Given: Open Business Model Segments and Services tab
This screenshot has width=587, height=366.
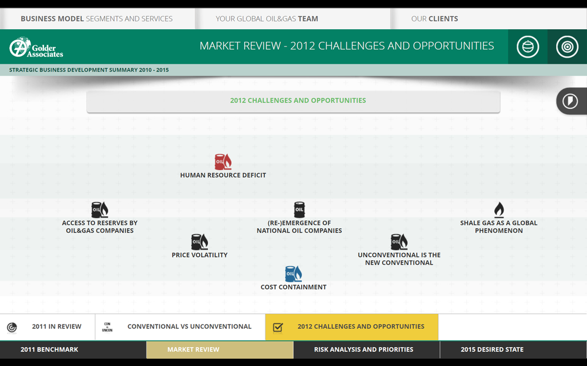Looking at the screenshot, I should (x=96, y=19).
